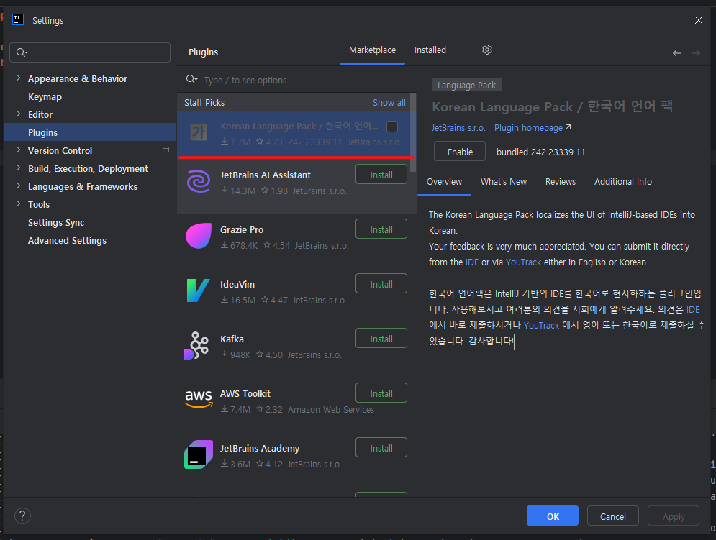Close the Settings dialog
The height and width of the screenshot is (540, 716).
pos(699,20)
